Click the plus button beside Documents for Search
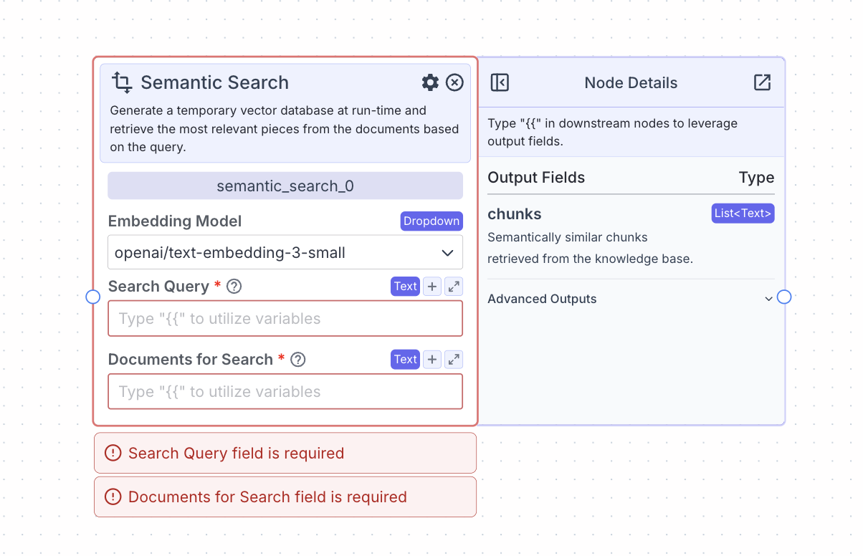This screenshot has height=556, width=863. (431, 359)
